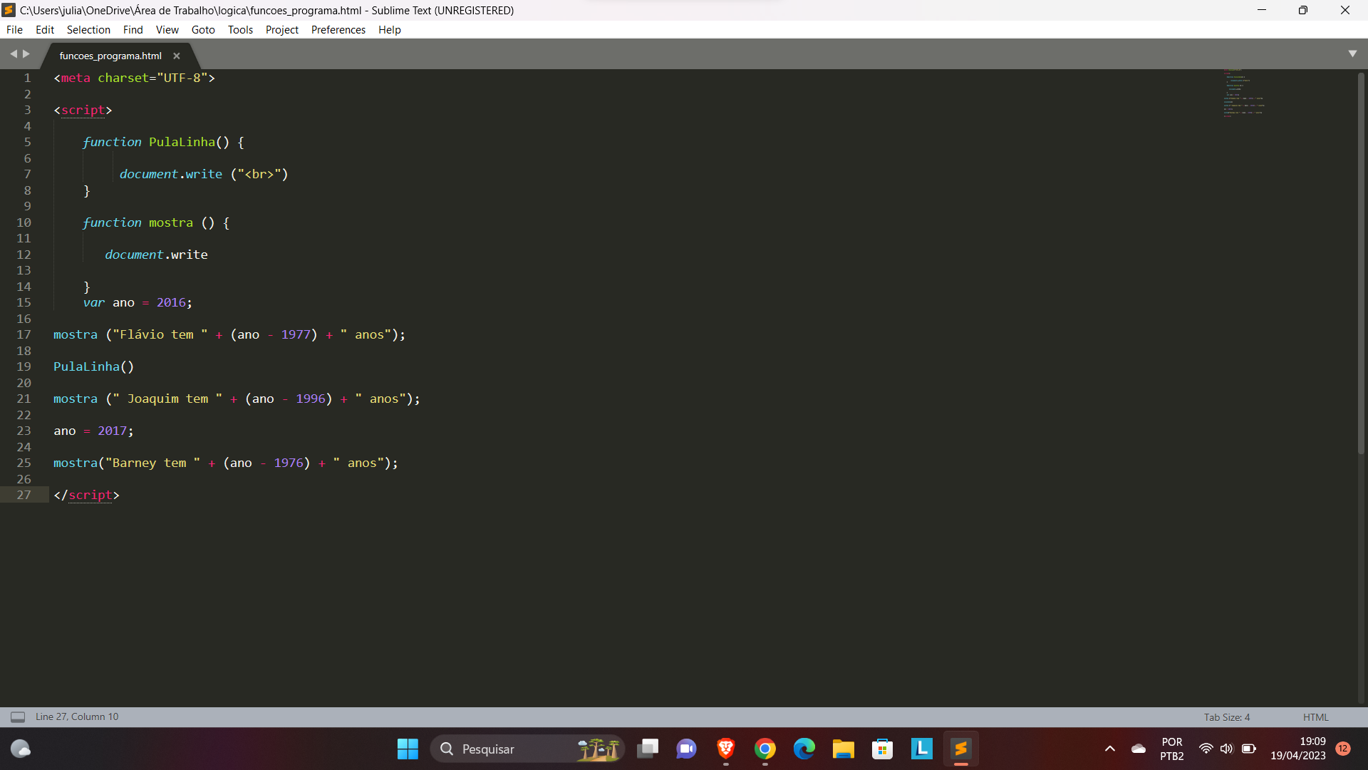Click the 'var ano = 2016;' line
This screenshot has height=770, width=1368.
point(138,302)
